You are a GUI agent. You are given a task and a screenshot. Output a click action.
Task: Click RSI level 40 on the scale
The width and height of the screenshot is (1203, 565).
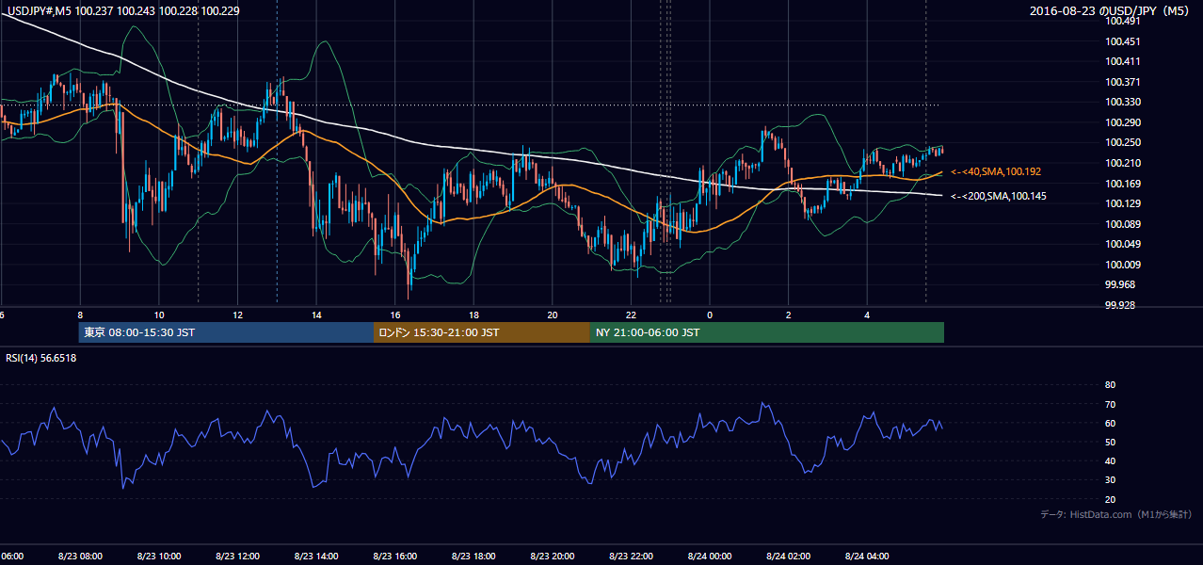pyautogui.click(x=1110, y=460)
